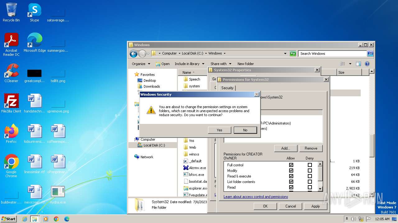Viewport: 398px width, 223px height.
Task: Open Recycle Bin on the desktop
Action: [x=11, y=12]
